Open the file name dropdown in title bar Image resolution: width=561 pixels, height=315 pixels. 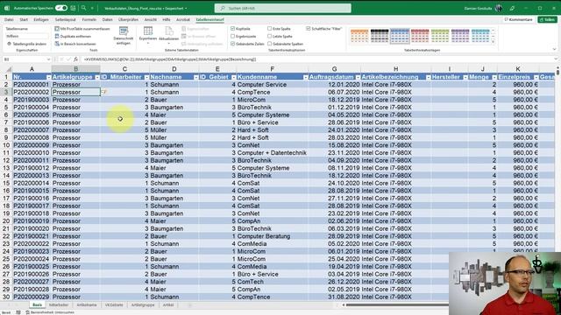point(186,8)
